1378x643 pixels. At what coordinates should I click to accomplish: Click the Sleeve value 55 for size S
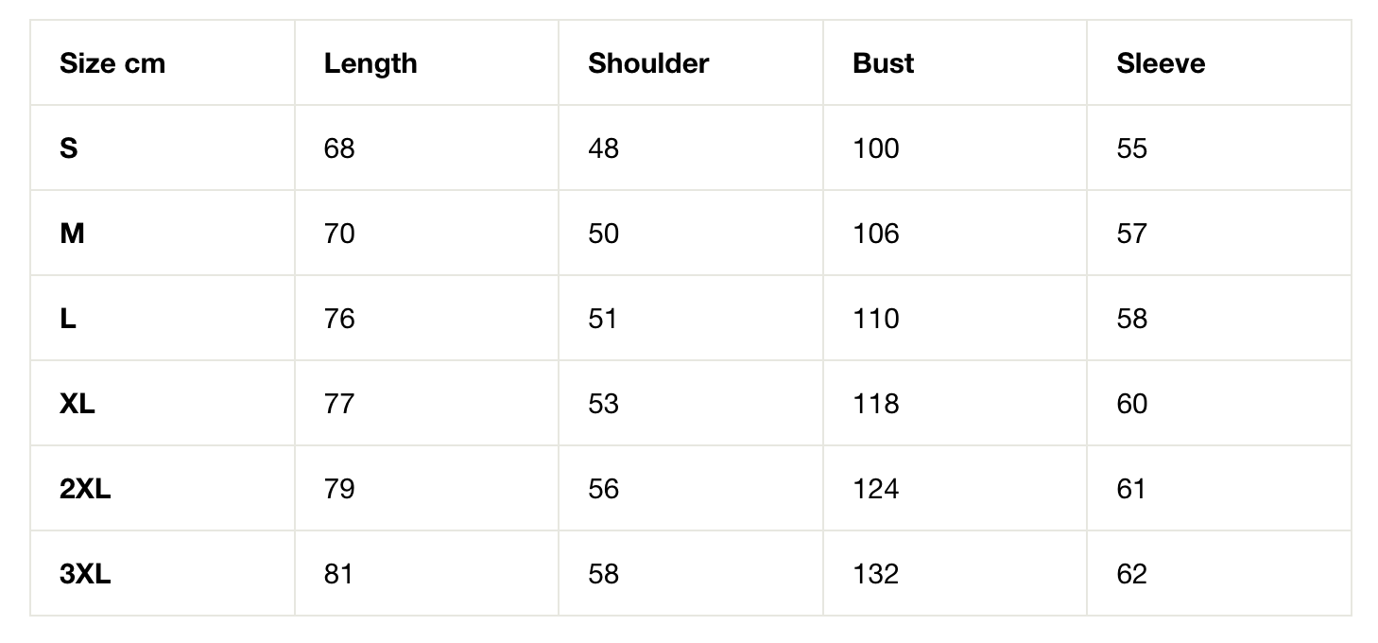[x=1131, y=148]
